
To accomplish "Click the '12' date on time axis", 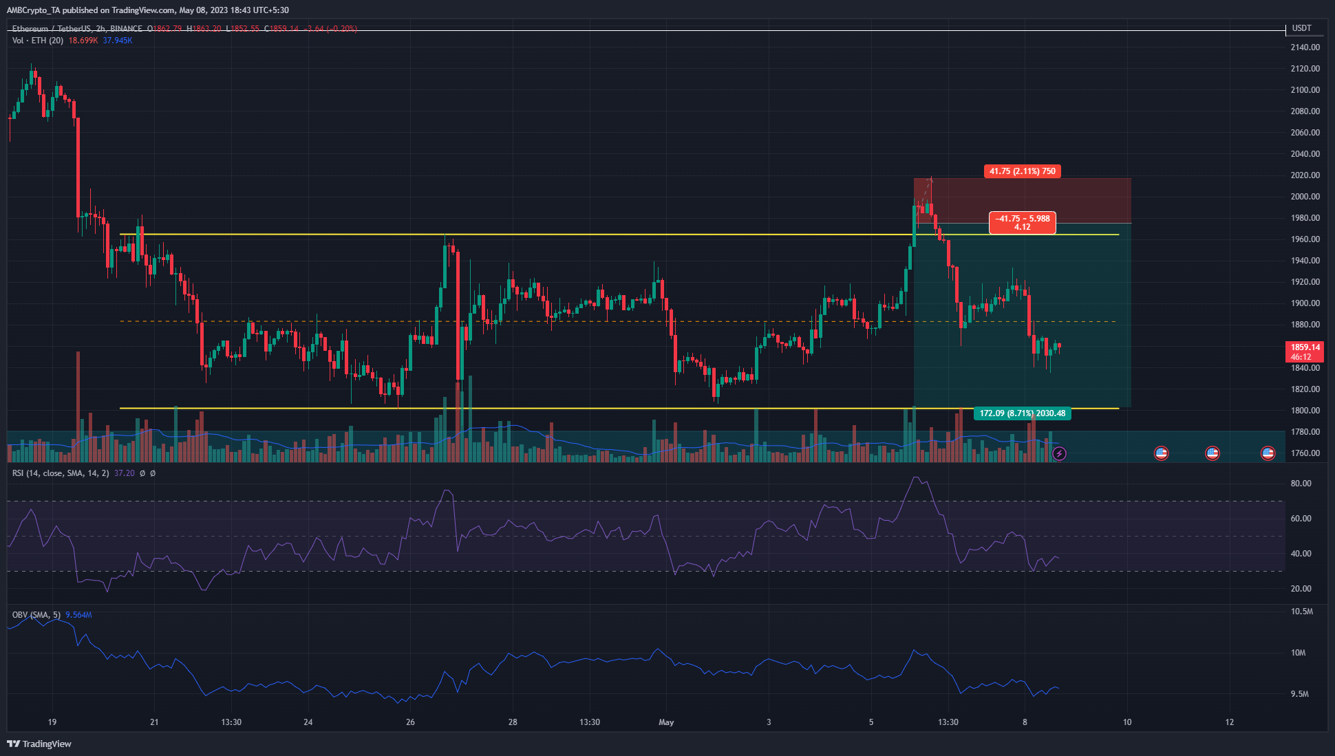I will [x=1230, y=722].
